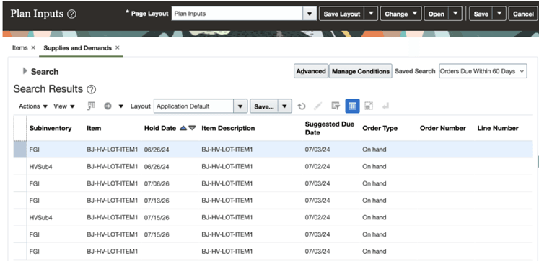
Task: Open the Open button dropdown arrow
Action: click(455, 14)
